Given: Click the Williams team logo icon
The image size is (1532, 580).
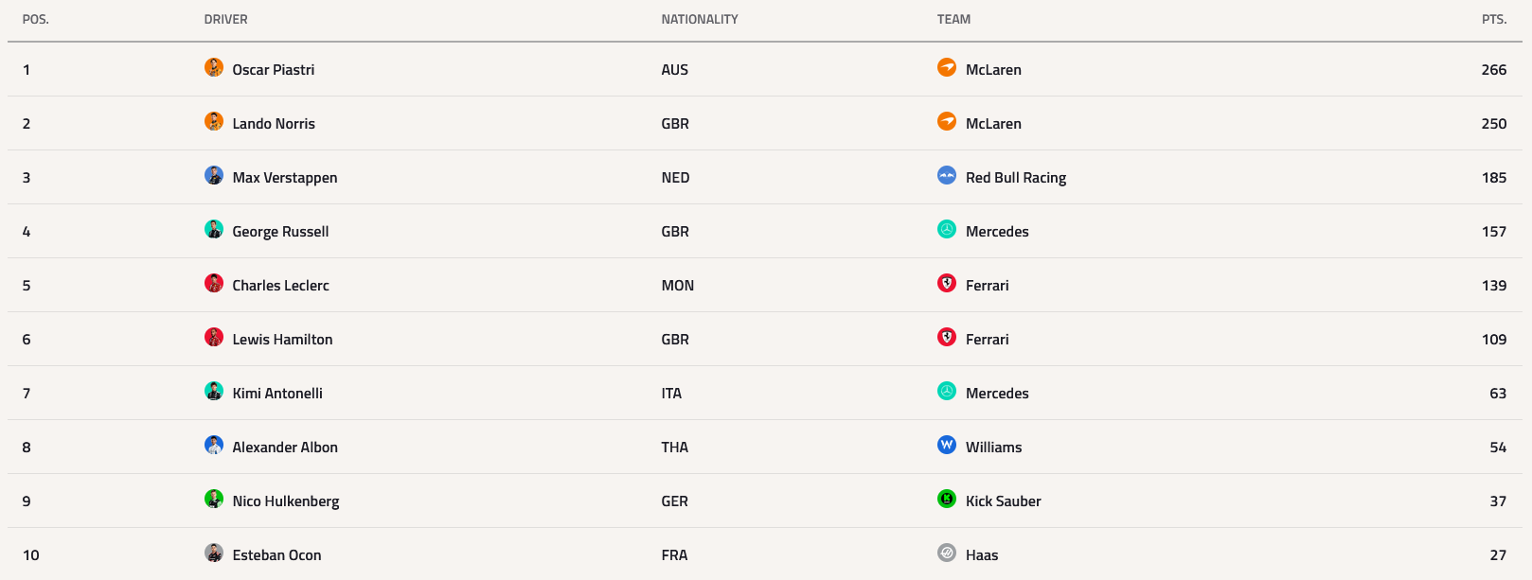Looking at the screenshot, I should (947, 445).
